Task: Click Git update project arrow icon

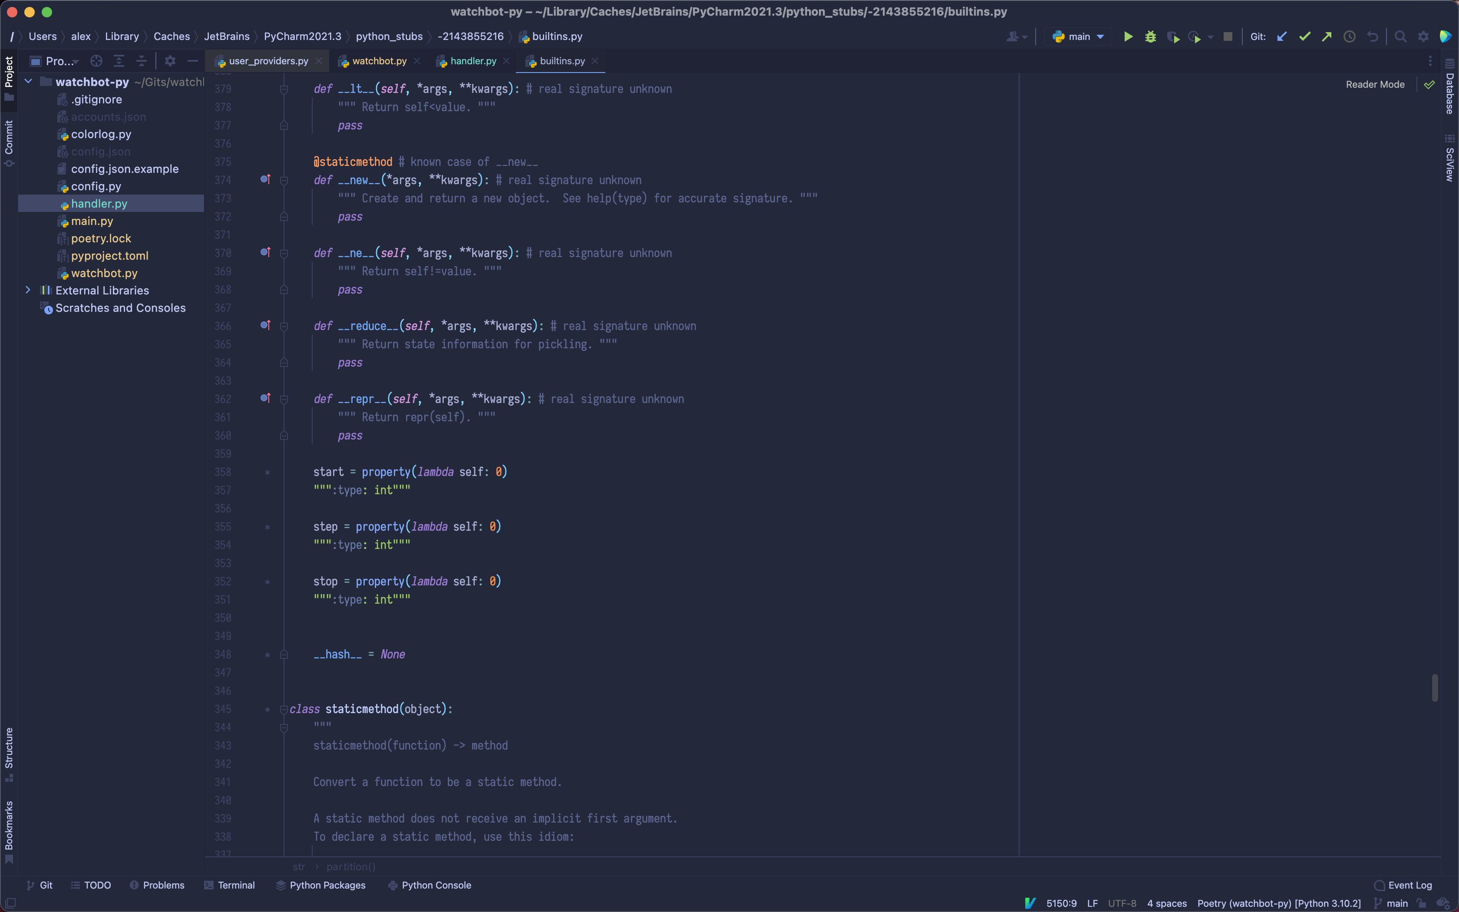Action: [x=1282, y=37]
